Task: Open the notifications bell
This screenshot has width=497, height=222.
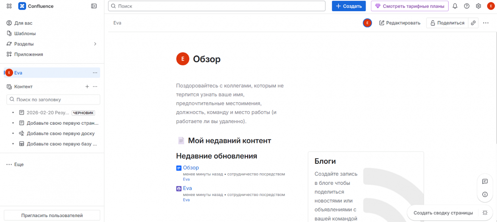Action: 455,6
